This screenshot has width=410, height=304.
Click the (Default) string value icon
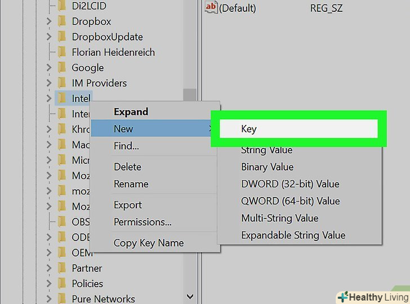(211, 7)
